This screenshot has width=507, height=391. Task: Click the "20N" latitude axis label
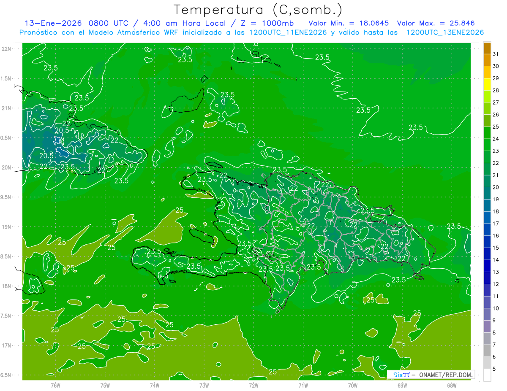[x=6, y=167]
